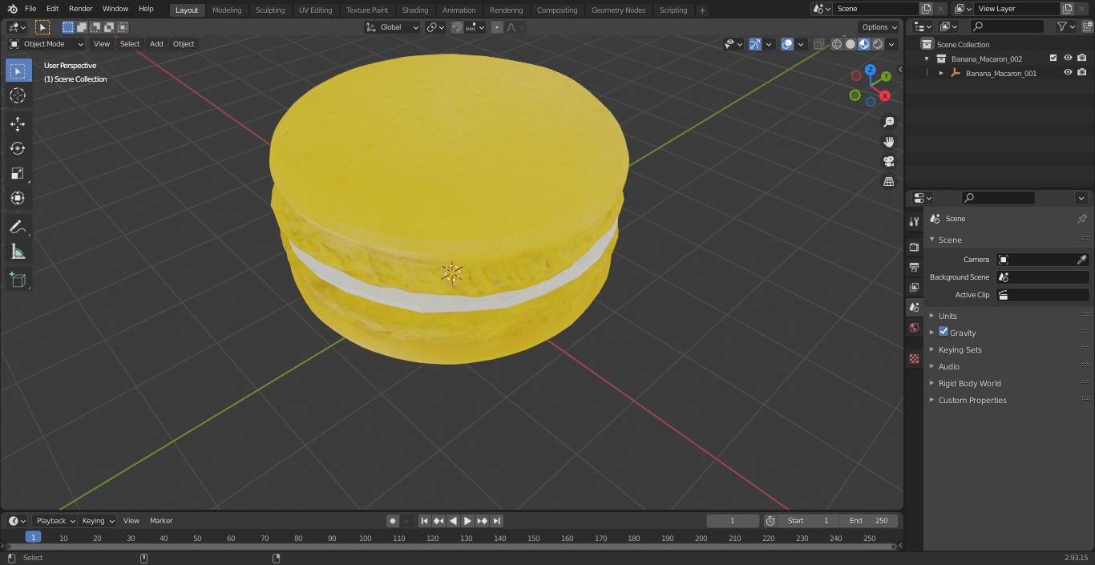Viewport: 1095px width, 565px height.
Task: Open the Global transform orientation dropdown
Action: click(393, 27)
